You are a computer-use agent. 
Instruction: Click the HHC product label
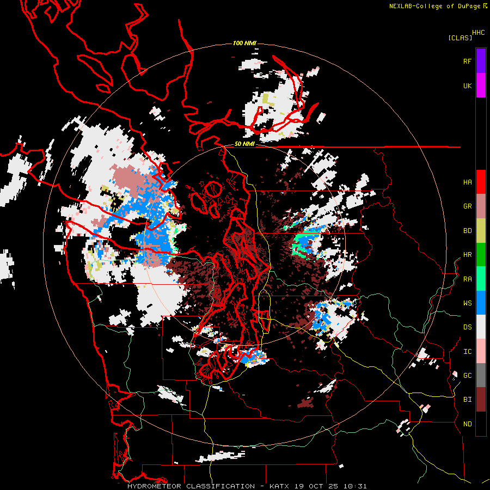click(x=478, y=33)
